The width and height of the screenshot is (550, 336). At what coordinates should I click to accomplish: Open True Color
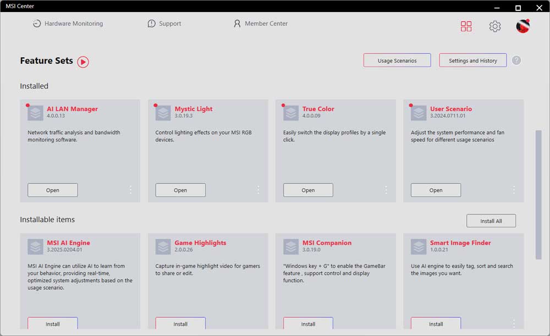pyautogui.click(x=308, y=190)
